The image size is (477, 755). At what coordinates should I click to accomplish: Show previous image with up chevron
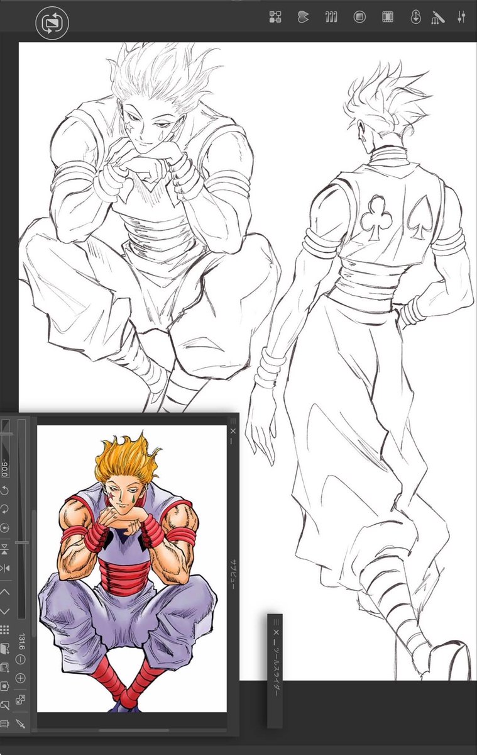pos(4,591)
